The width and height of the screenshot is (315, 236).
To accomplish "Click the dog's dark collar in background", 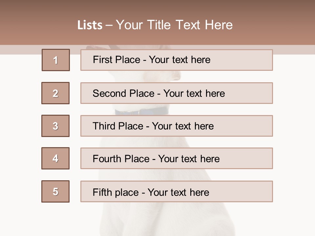I will pos(142,111).
